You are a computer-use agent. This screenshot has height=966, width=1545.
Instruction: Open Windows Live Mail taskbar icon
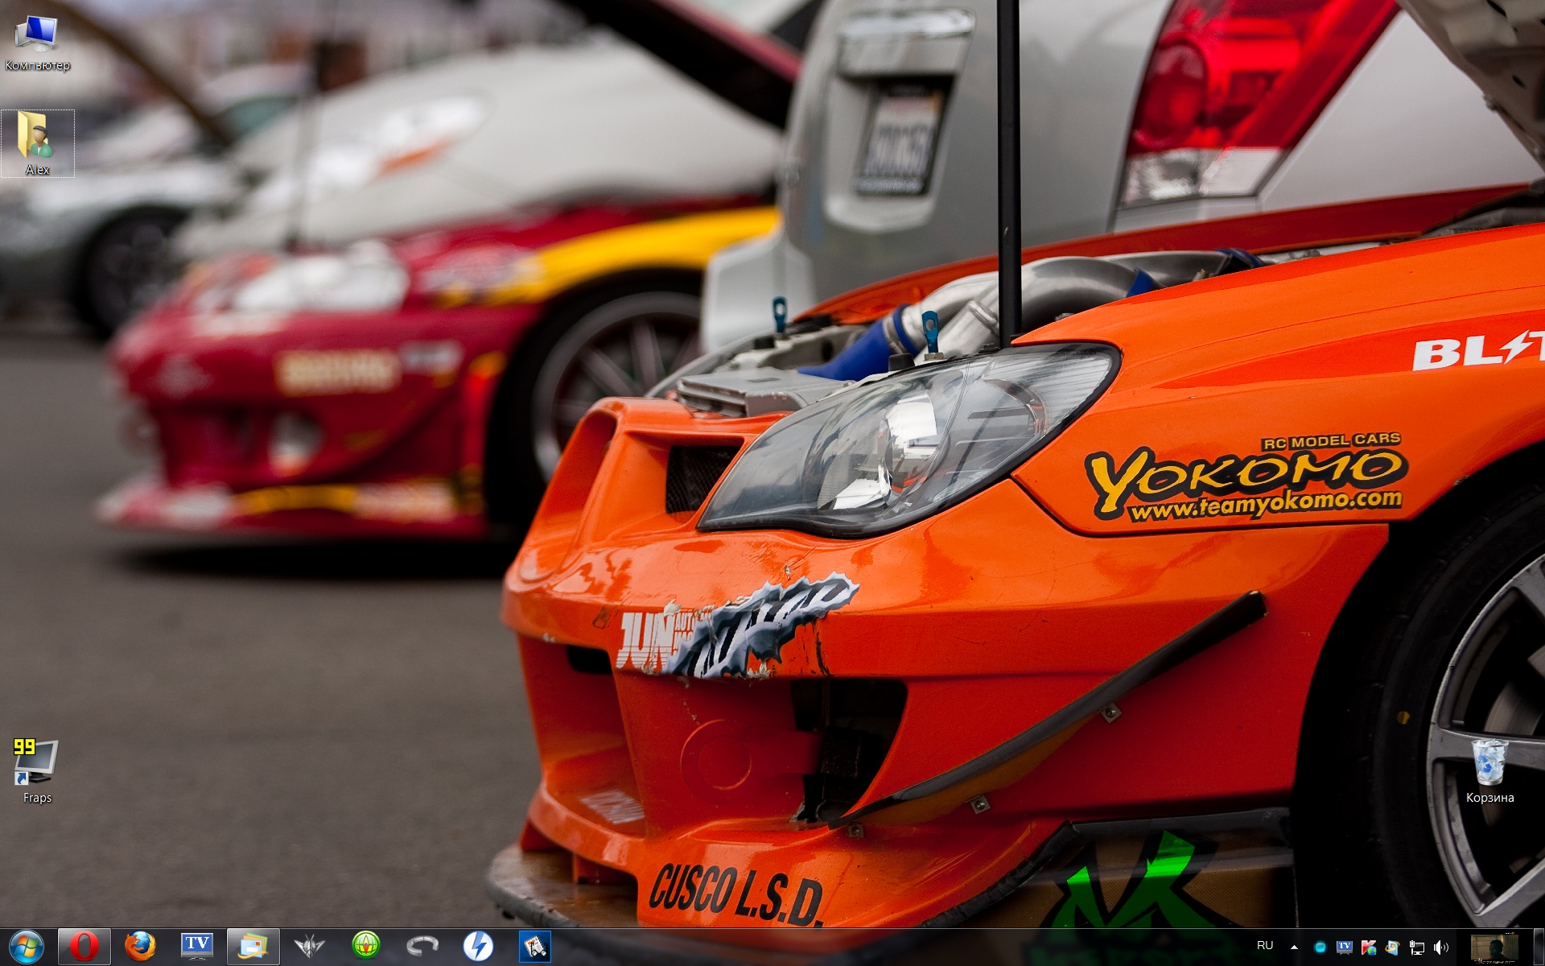pos(253,947)
